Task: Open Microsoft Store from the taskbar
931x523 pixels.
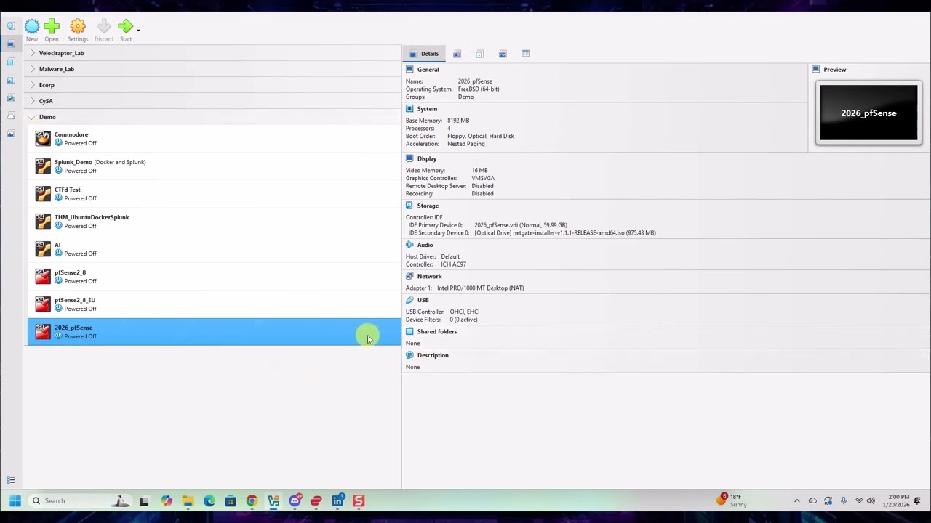Action: click(231, 500)
